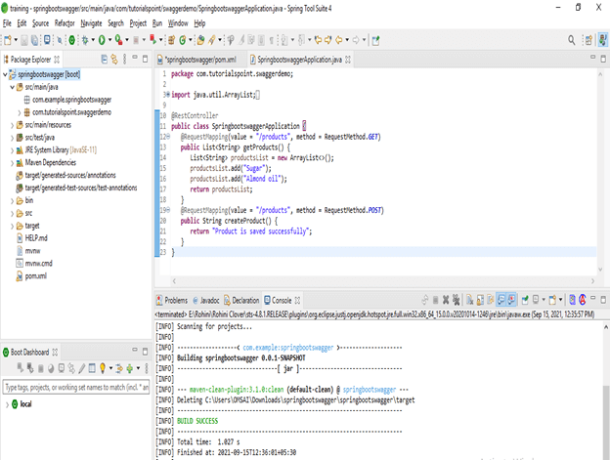Click the pom.xml file icon in explorer
This screenshot has height=460, width=610.
point(18,276)
